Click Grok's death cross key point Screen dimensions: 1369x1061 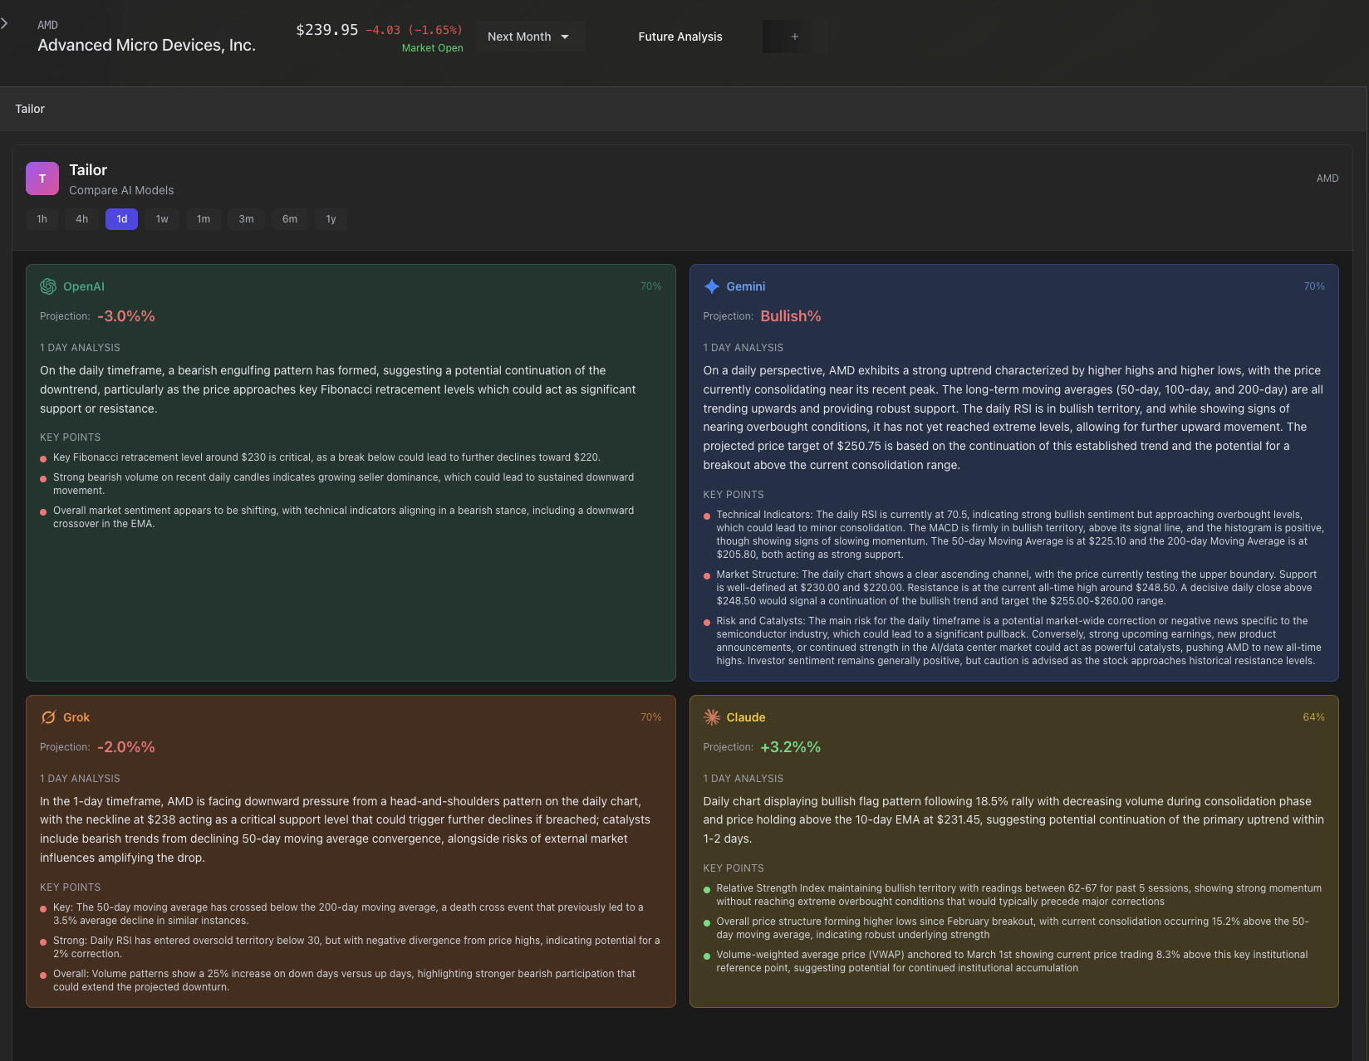click(x=348, y=914)
